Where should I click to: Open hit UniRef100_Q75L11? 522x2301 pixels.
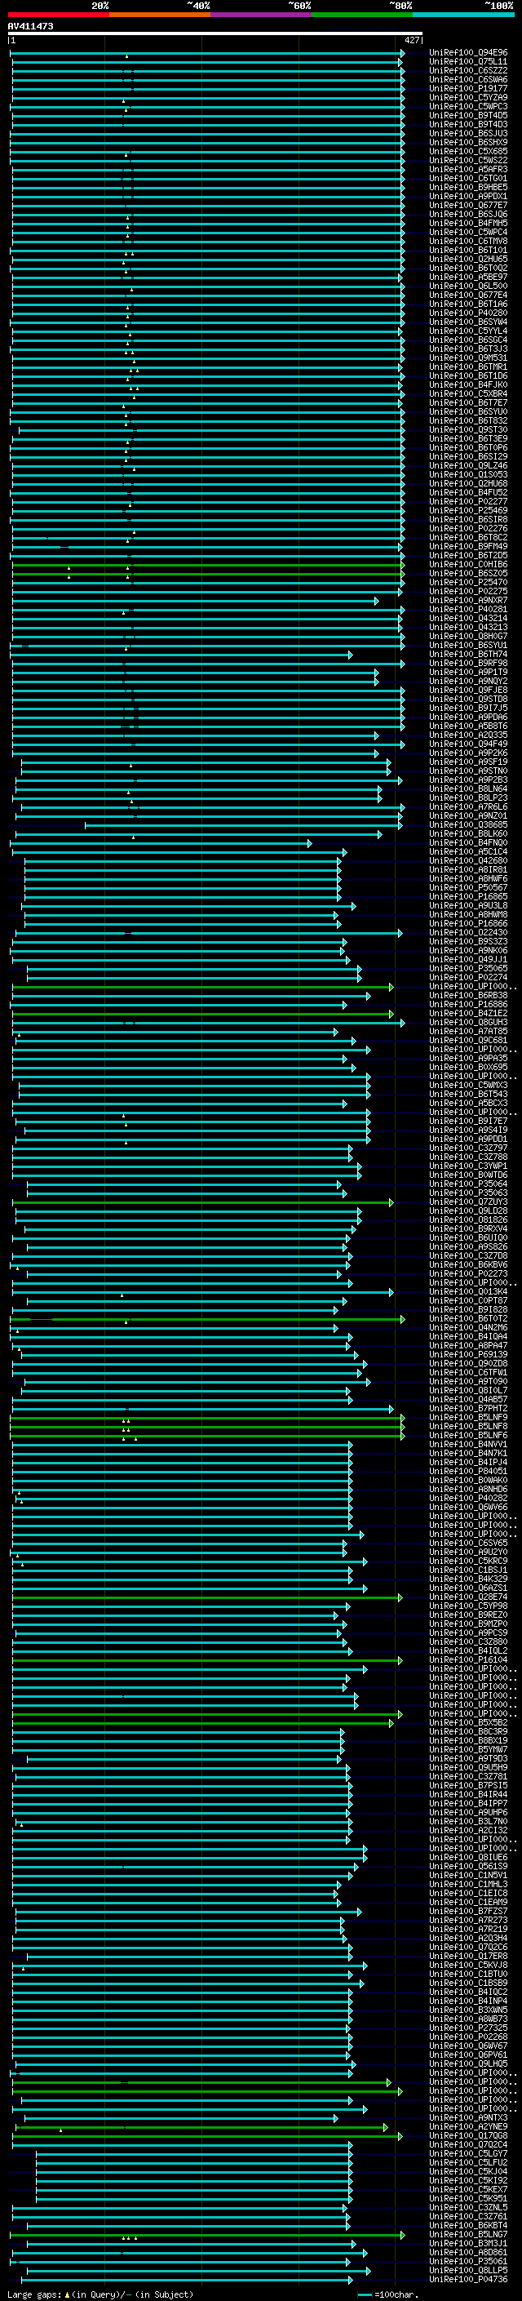tap(468, 62)
